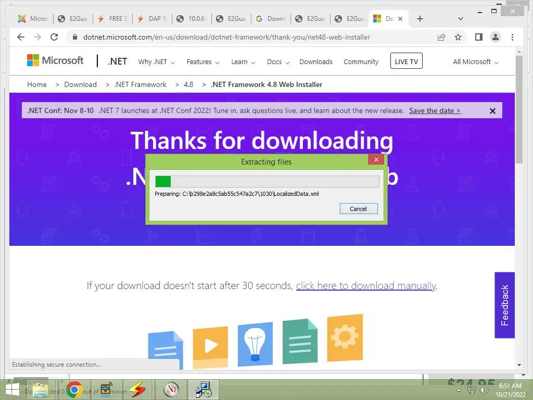Open the Windows Start button

coord(12,390)
